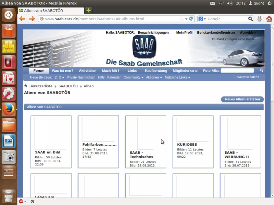This screenshot has width=274, height=205.
Task: Open the camera Shotwell launcher icon
Action: [9, 157]
